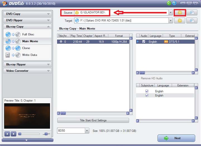Expand the Video Converter section
This screenshot has width=201, height=146.
[27, 71]
